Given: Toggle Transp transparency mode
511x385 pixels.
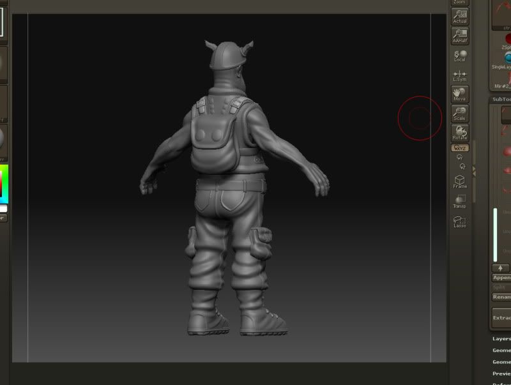Looking at the screenshot, I should 460,201.
